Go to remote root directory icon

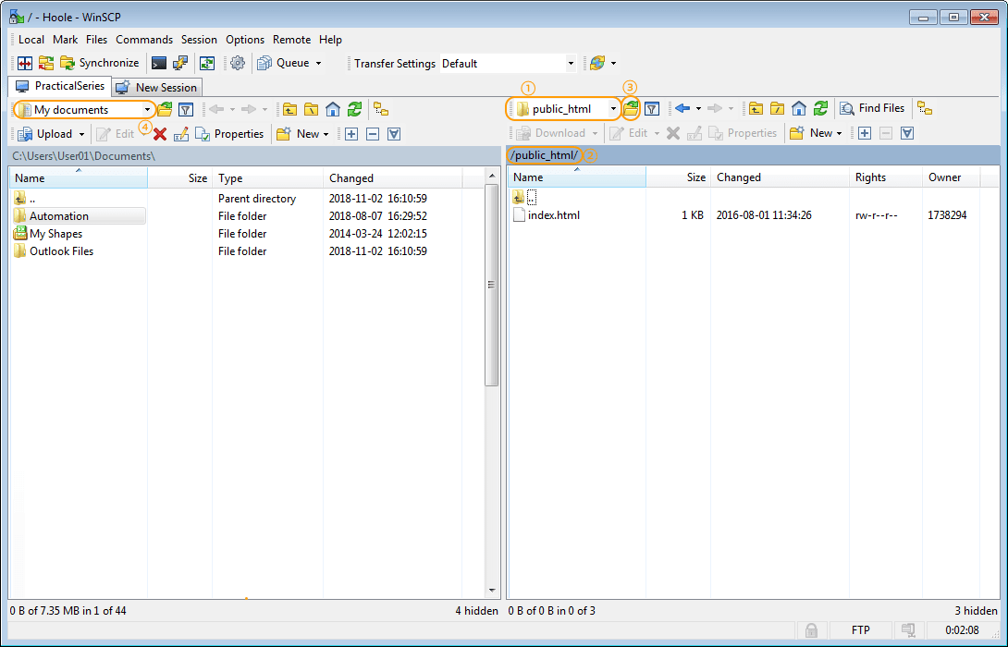coord(777,108)
